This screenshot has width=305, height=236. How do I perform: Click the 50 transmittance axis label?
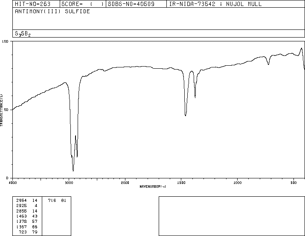tap(6, 110)
